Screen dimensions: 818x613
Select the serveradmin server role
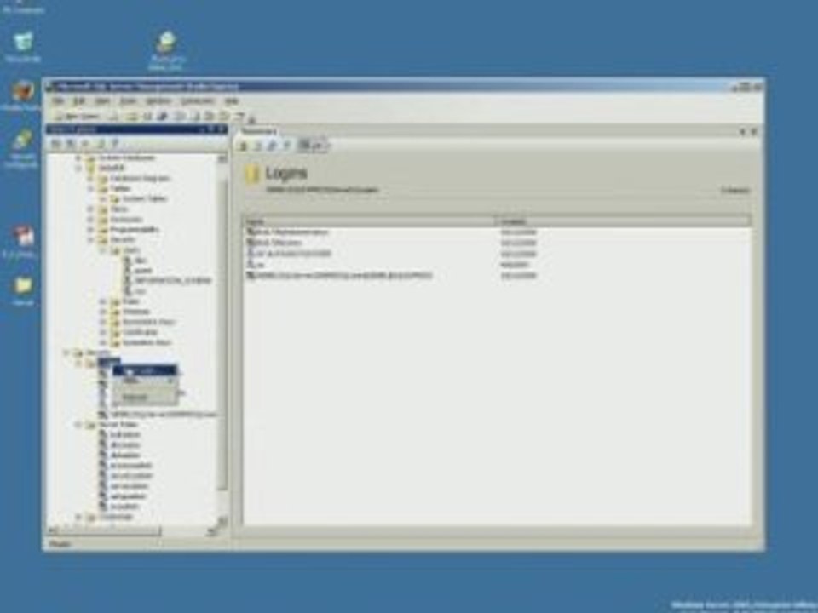pyautogui.click(x=129, y=486)
